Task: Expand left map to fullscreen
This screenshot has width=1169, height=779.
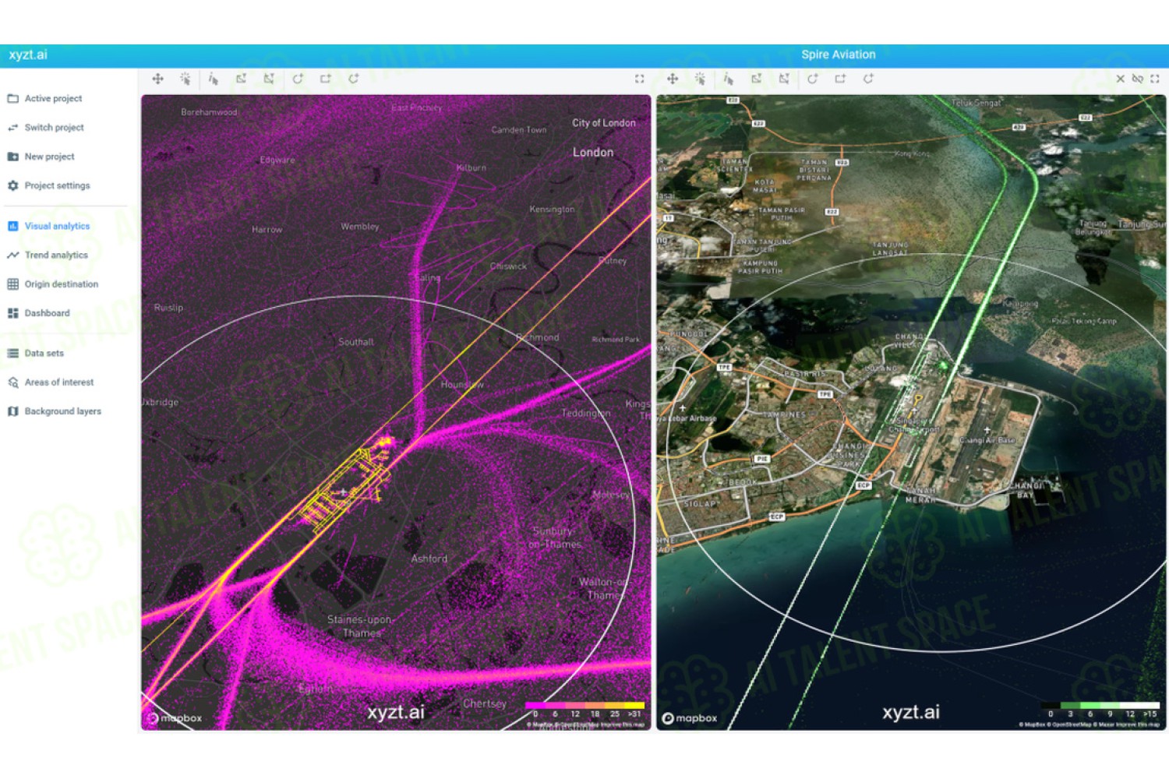Action: (x=640, y=79)
